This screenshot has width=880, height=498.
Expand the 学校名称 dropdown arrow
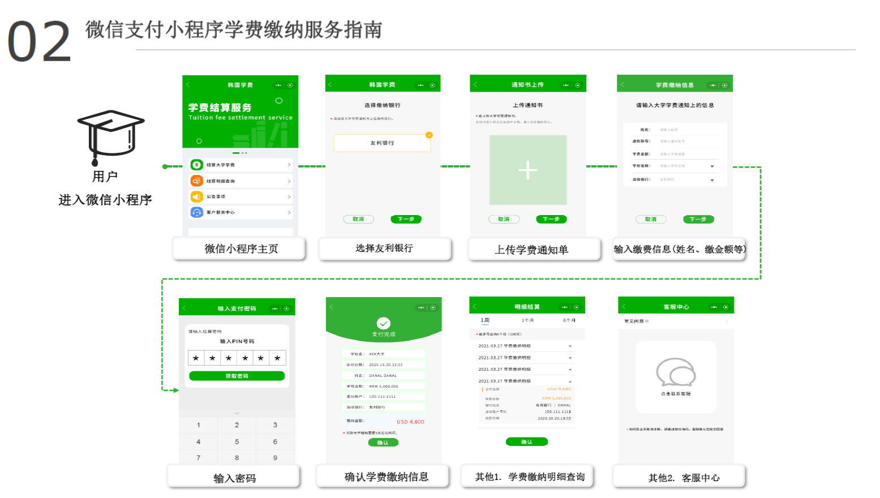pyautogui.click(x=712, y=166)
